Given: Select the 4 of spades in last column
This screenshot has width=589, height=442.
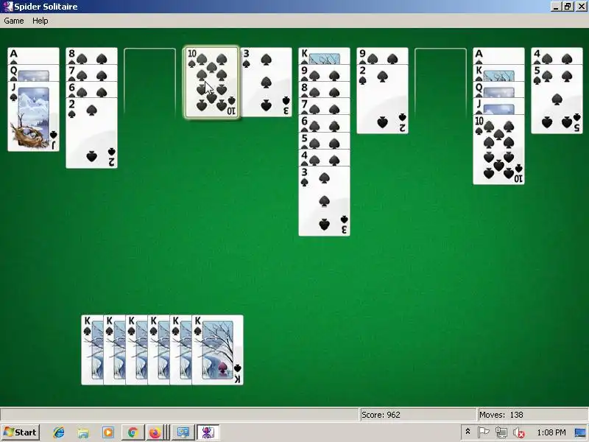Looking at the screenshot, I should [557, 56].
